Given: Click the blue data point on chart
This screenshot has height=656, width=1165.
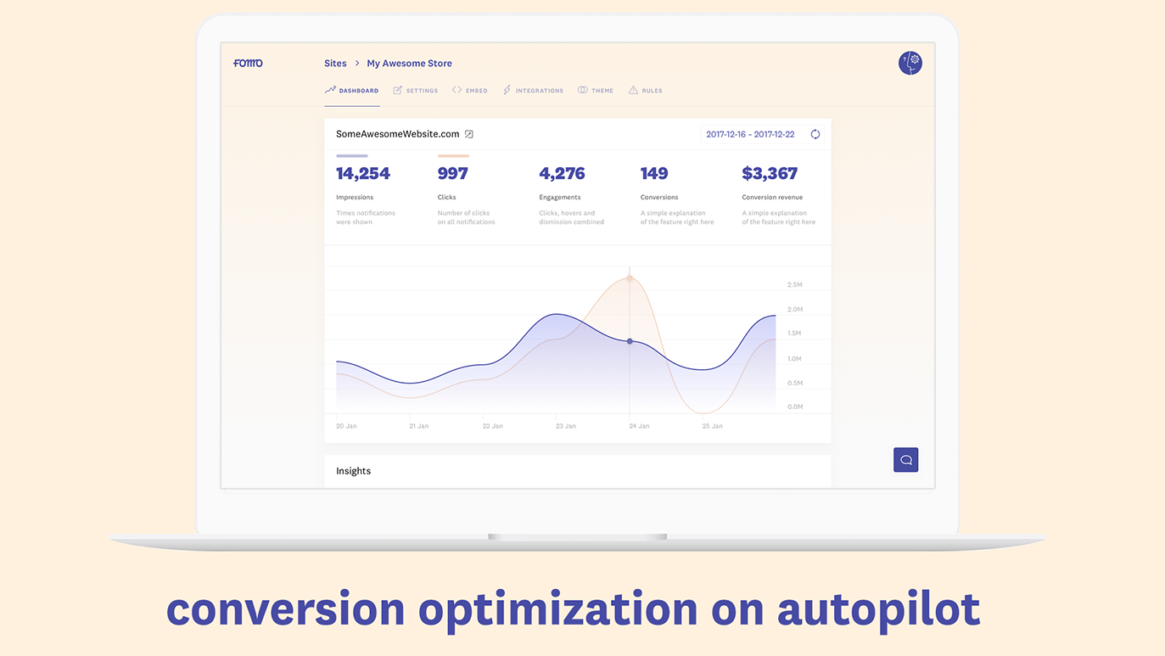Looking at the screenshot, I should pyautogui.click(x=630, y=341).
